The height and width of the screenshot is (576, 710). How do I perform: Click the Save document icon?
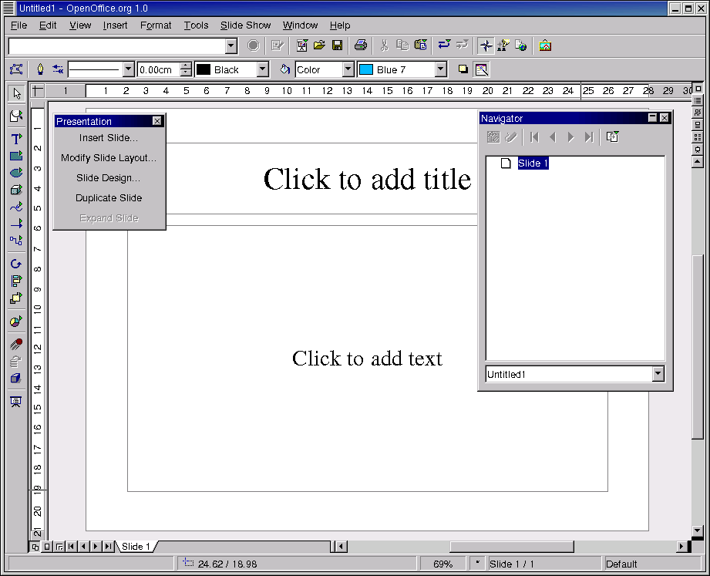337,45
